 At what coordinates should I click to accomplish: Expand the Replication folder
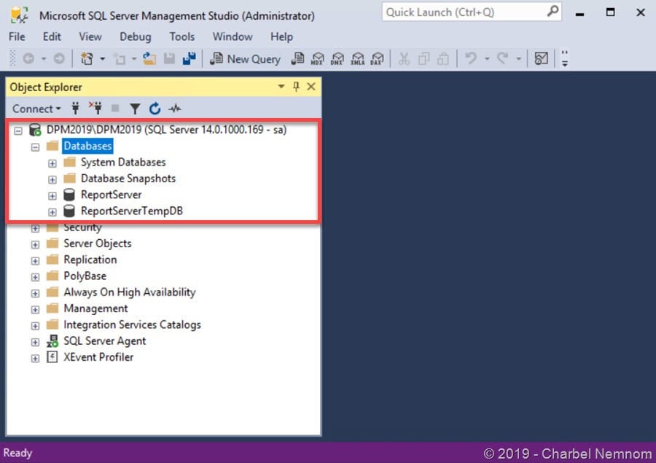pos(35,261)
